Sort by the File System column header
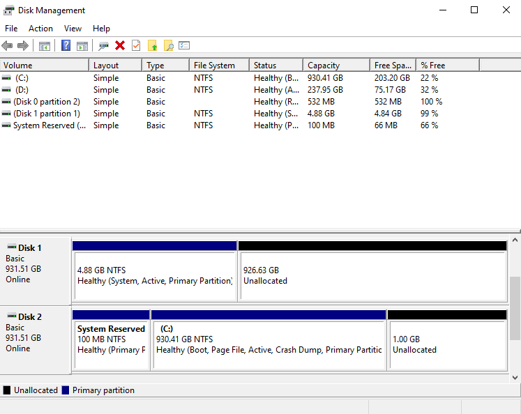 220,66
